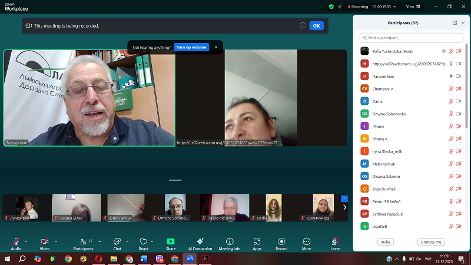The width and height of the screenshot is (471, 265).
Task: Open the View layout menu
Action: pos(413,6)
